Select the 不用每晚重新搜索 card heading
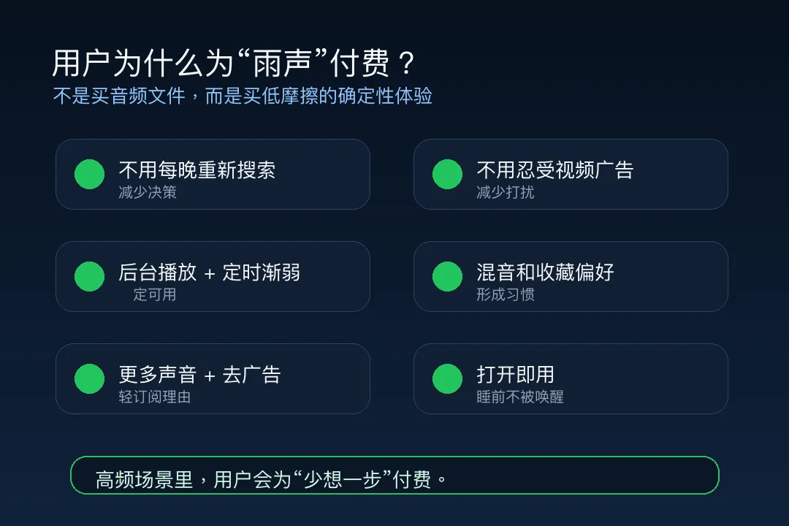The height and width of the screenshot is (526, 789). click(x=197, y=170)
